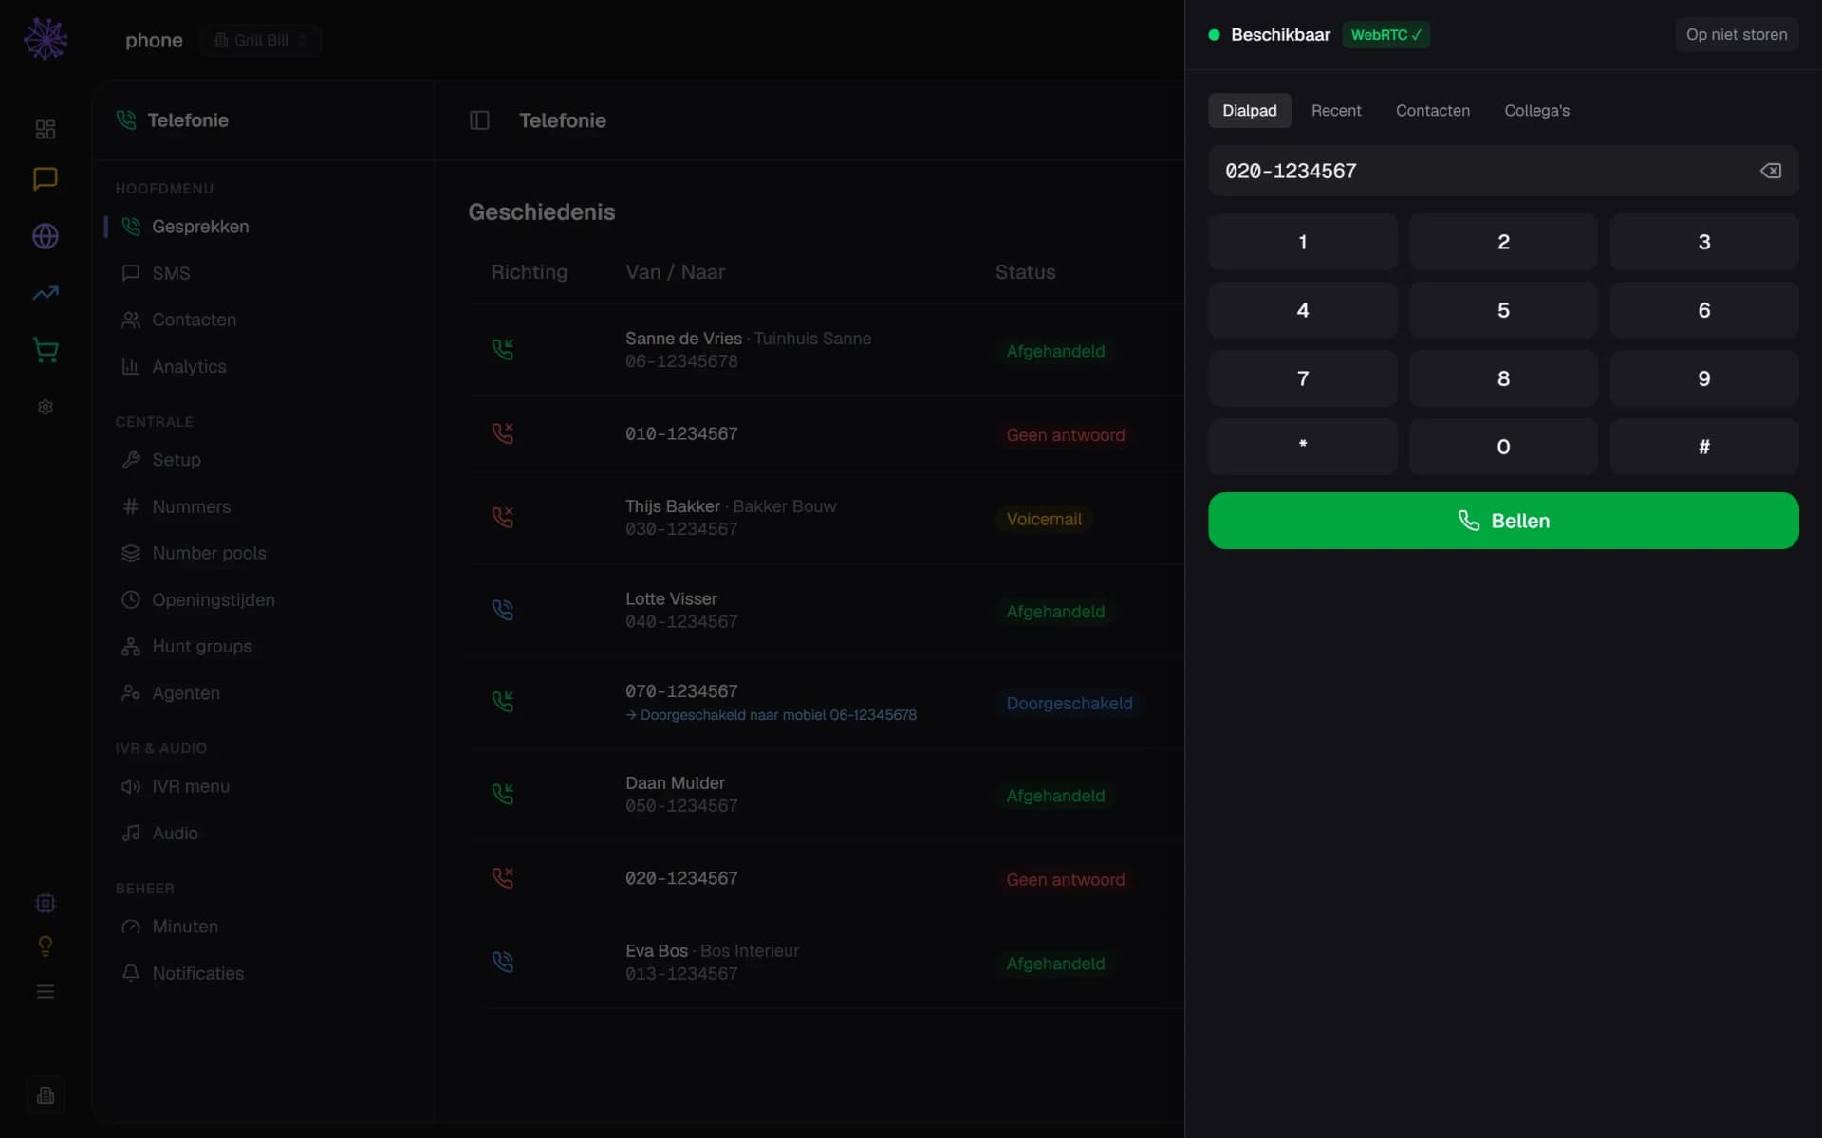Click Doorgeschakeld naar mobiel 06-12345678 link

[771, 715]
